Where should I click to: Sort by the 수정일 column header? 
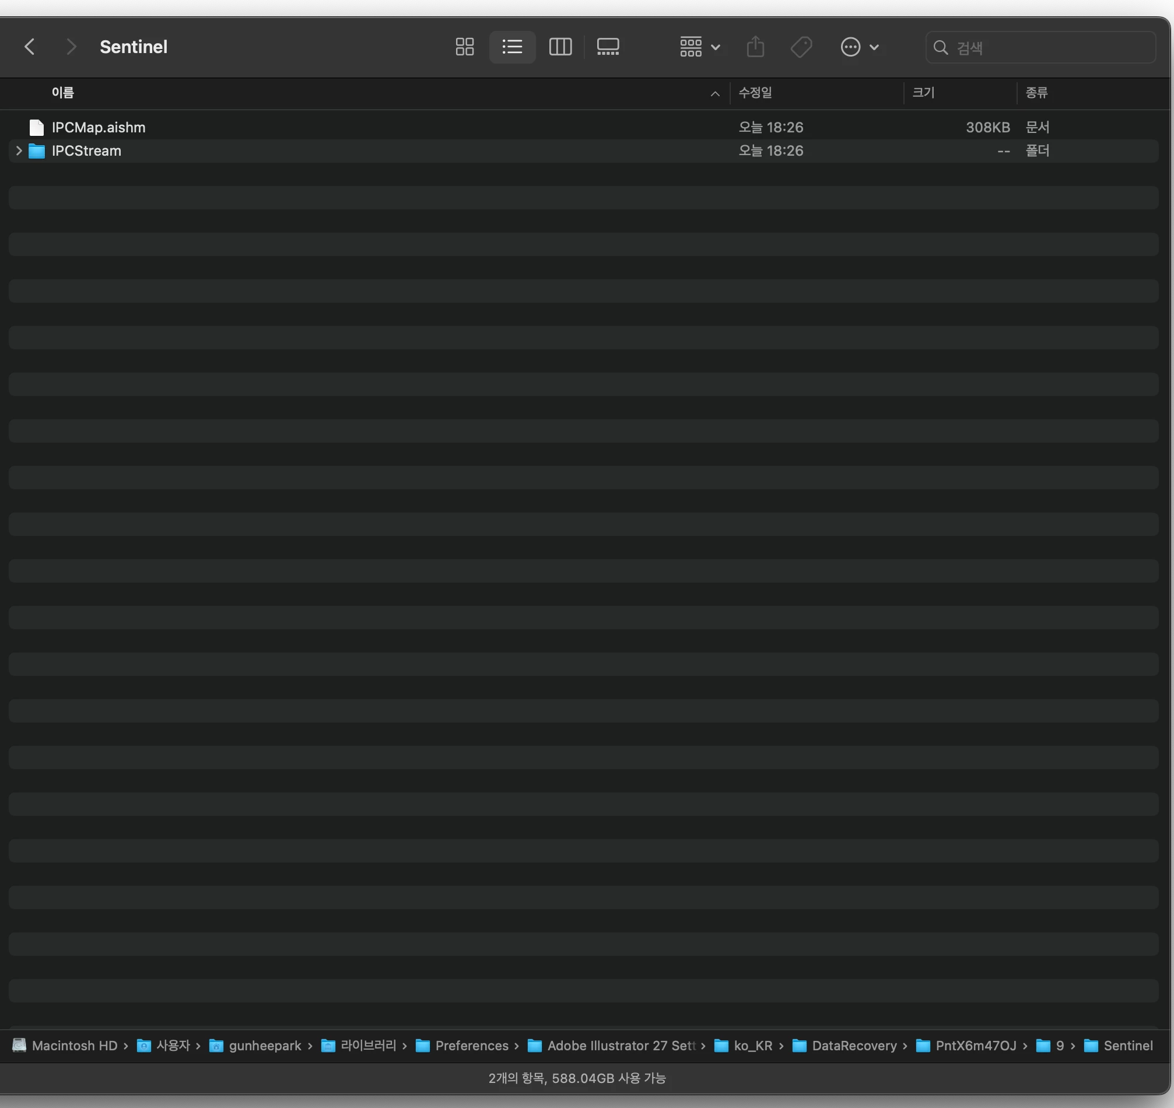[x=755, y=93]
